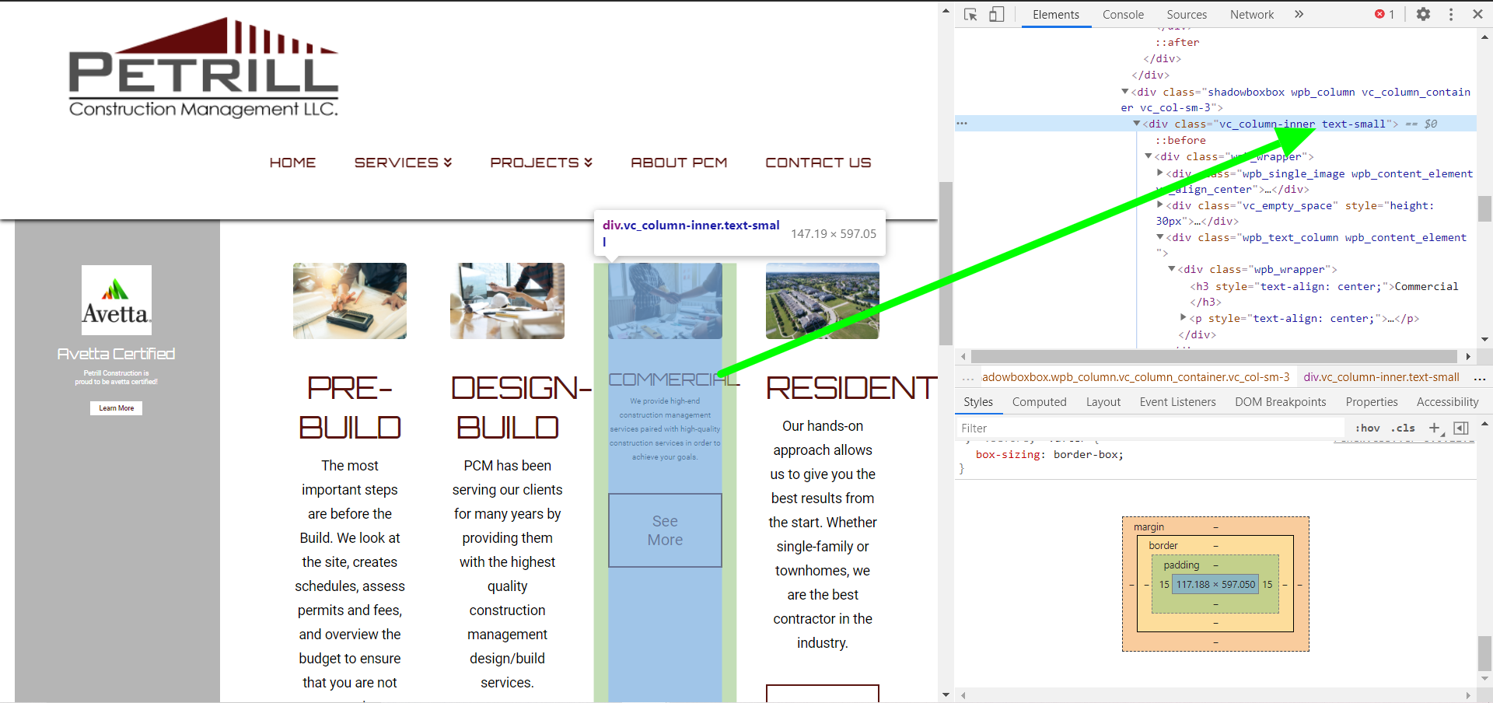Open the Computed styles tab

click(x=1040, y=402)
